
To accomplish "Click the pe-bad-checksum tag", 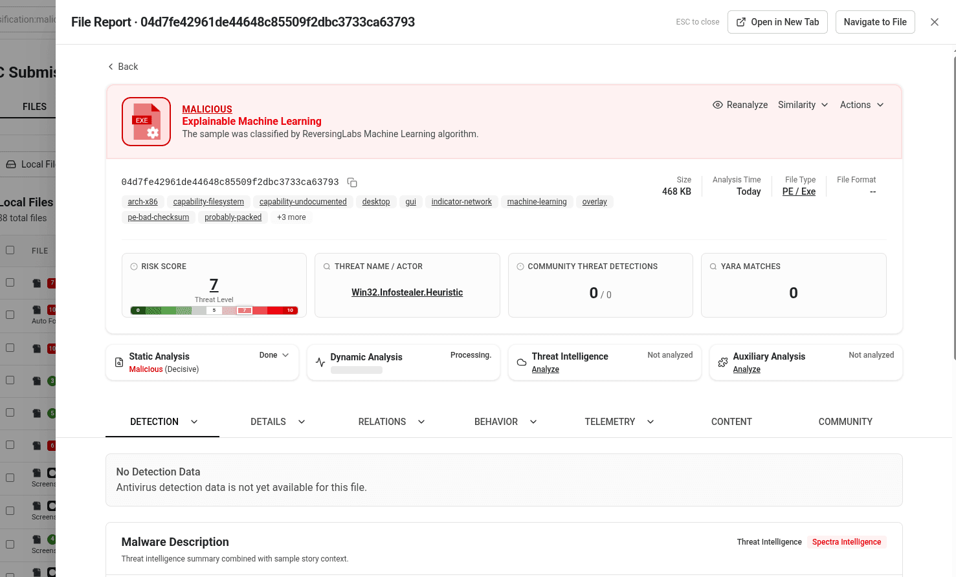I will point(159,217).
